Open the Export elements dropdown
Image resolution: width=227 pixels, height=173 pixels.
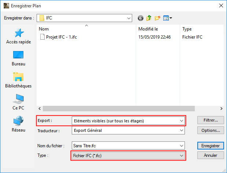tap(128, 120)
